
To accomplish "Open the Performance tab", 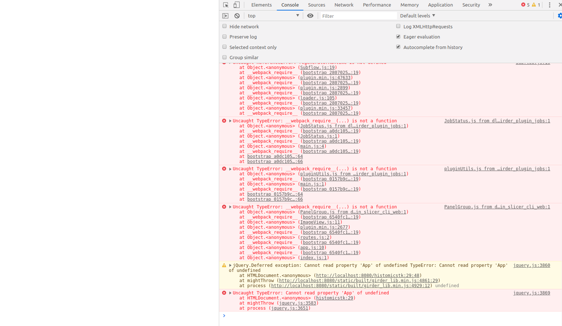I will coord(377,5).
